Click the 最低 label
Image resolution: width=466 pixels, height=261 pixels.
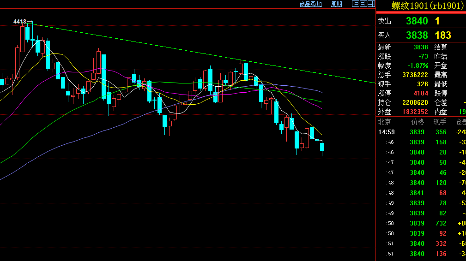(x=441, y=84)
